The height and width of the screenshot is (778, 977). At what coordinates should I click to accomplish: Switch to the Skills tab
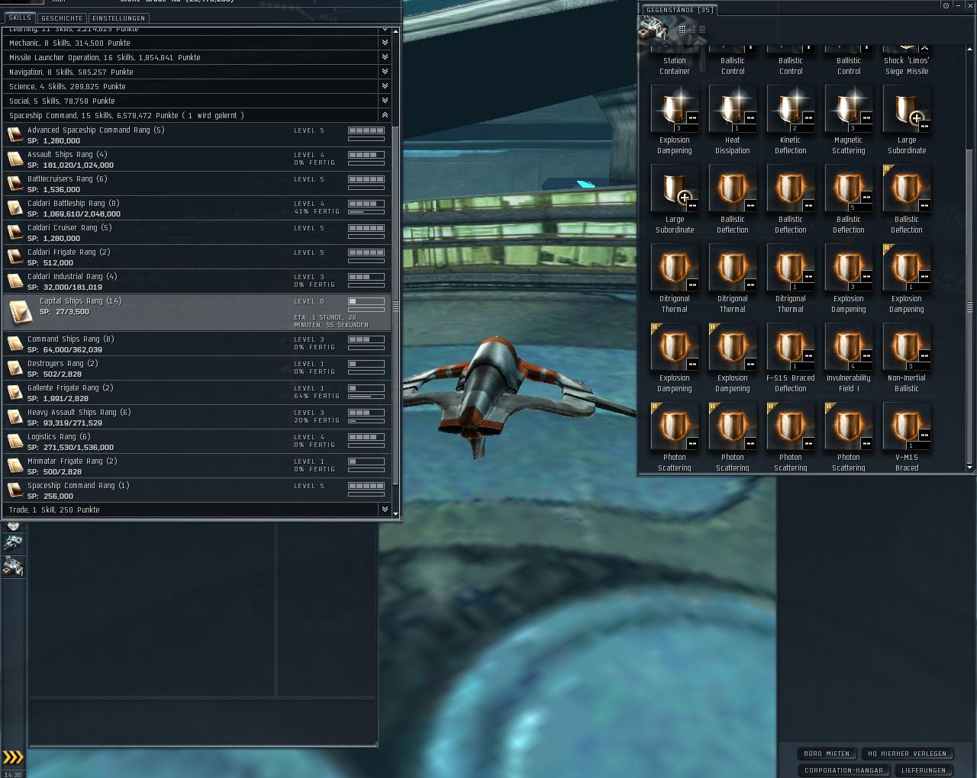20,18
